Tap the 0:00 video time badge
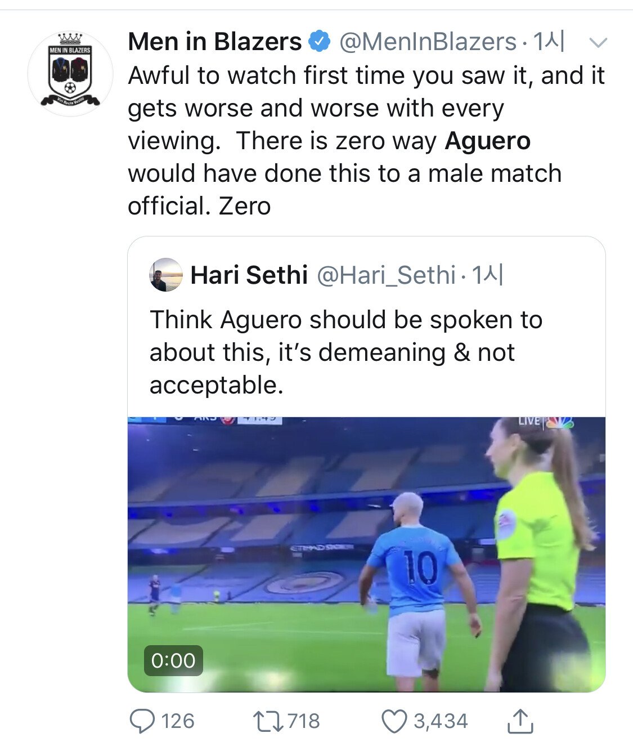 [173, 660]
